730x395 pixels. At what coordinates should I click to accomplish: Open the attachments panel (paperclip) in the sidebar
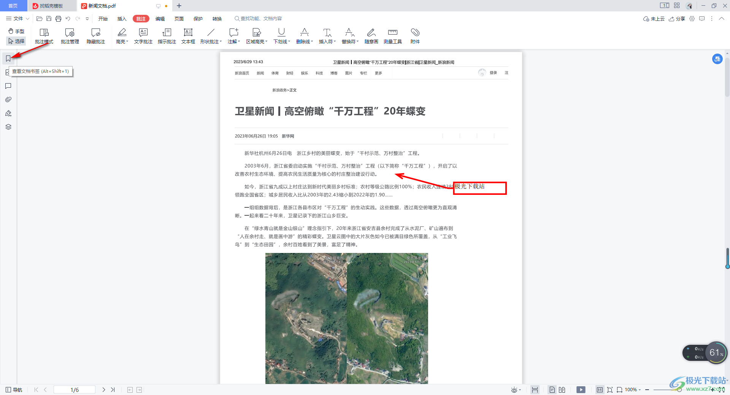(8, 100)
